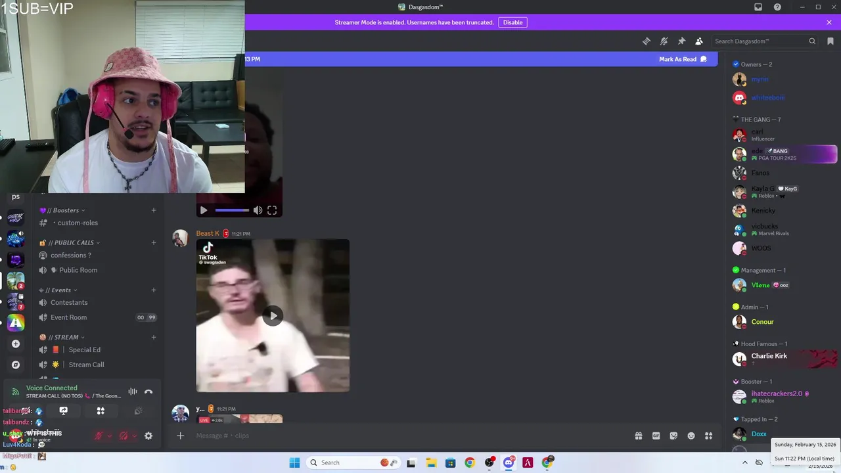Adjust the upper video progress slider
Screen dimensions: 841x473
(x=232, y=210)
